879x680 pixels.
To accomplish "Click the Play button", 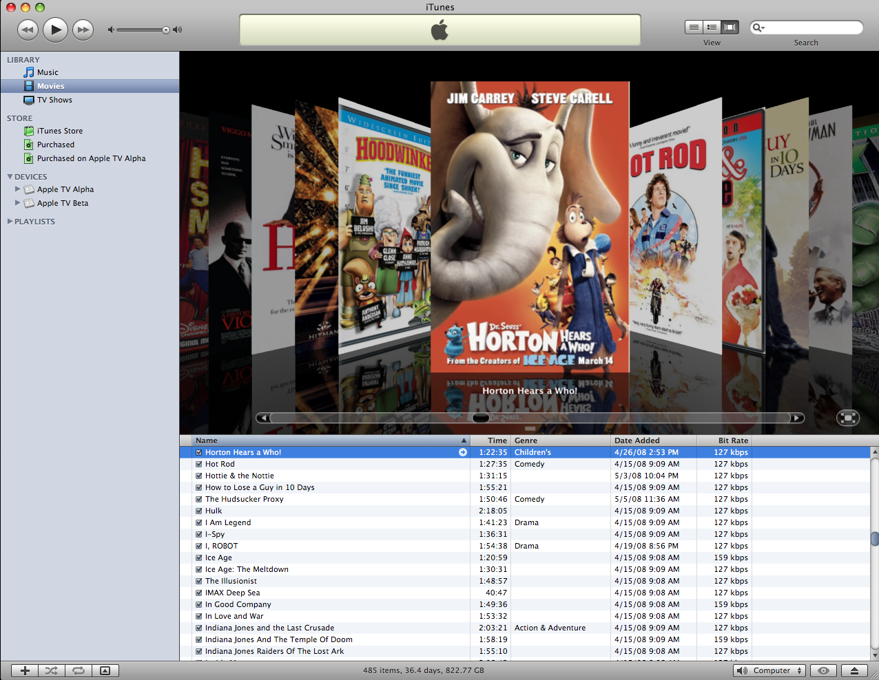I will (56, 30).
